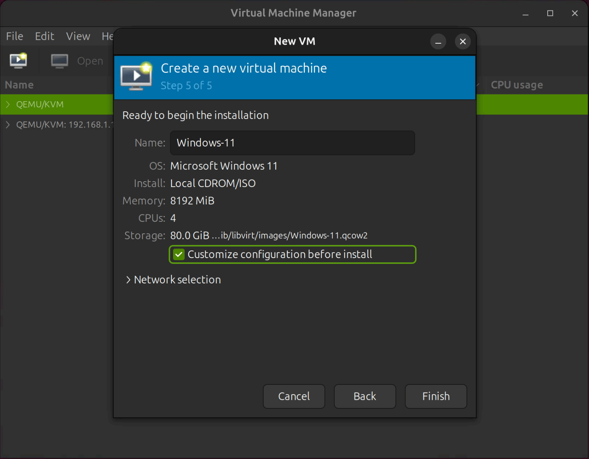The image size is (589, 459).
Task: Select the Windows-11 name text field
Action: (x=292, y=143)
